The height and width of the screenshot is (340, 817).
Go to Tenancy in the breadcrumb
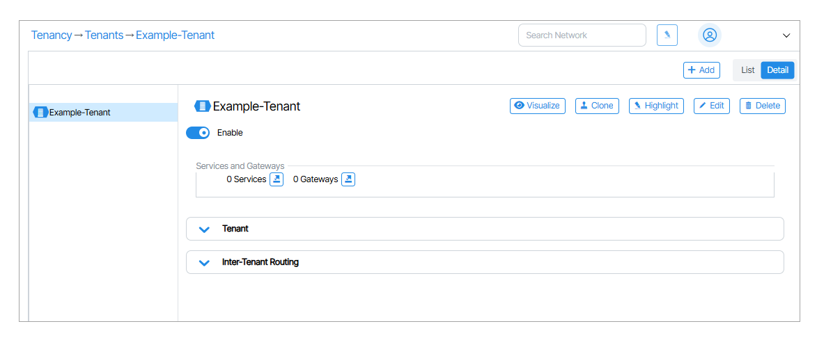pyautogui.click(x=52, y=35)
